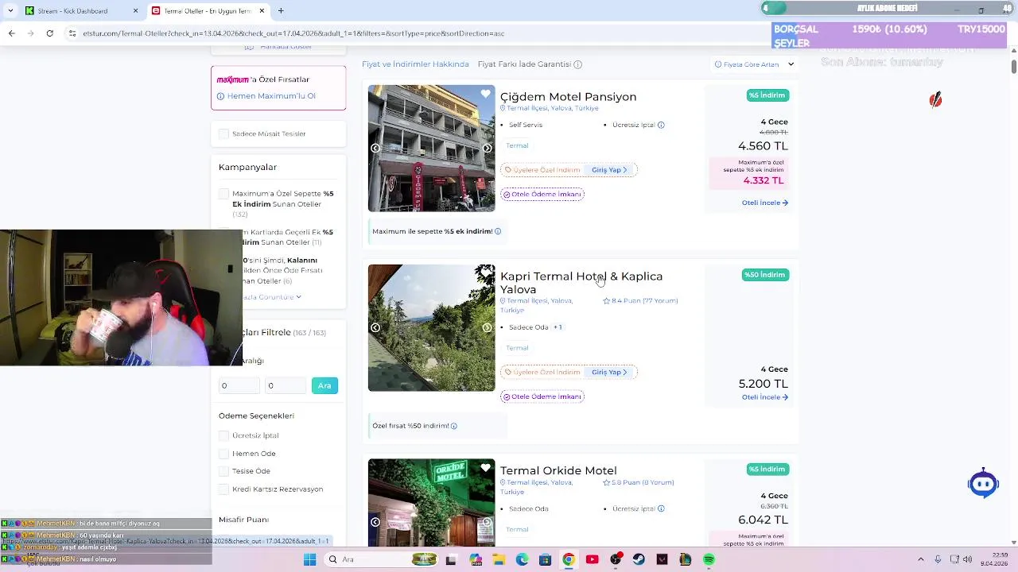
Task: Open Fiyat ve İndirimler Hakkında link
Action: coord(415,64)
